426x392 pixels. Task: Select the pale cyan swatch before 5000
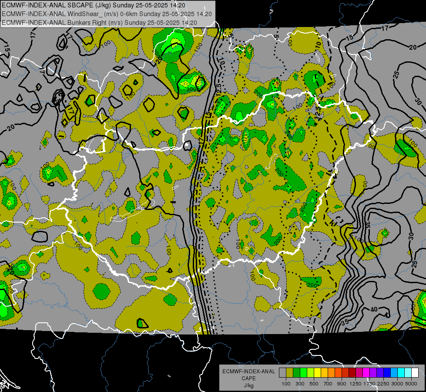point(408,372)
